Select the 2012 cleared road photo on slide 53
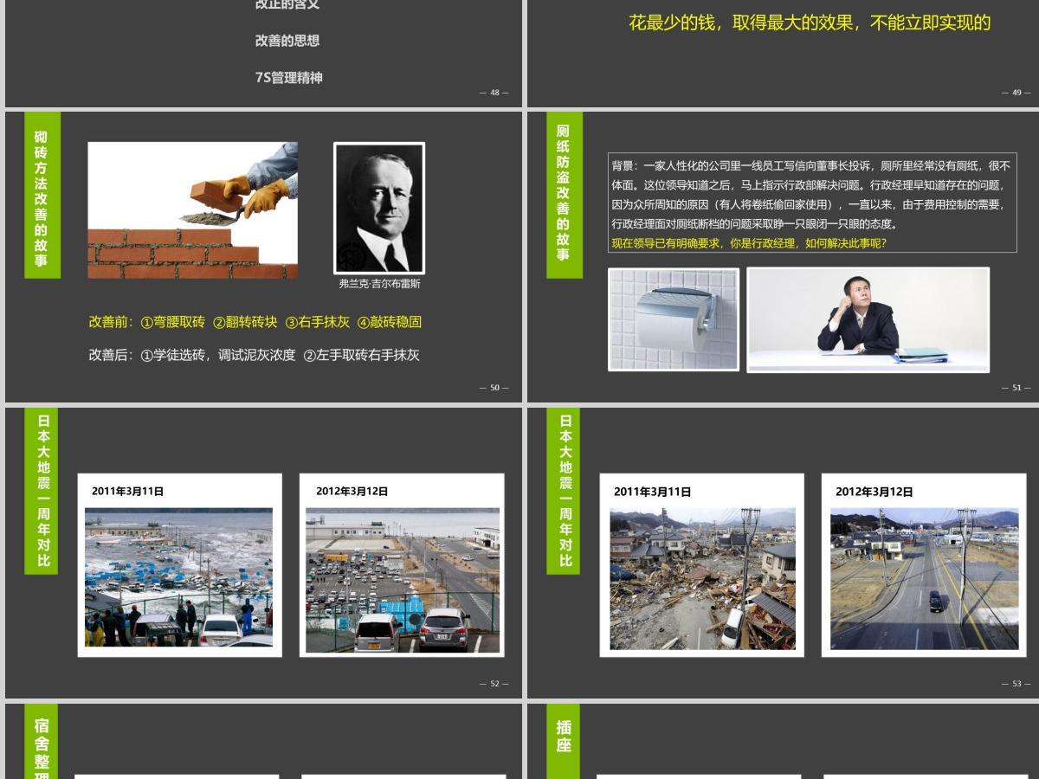 (925, 578)
